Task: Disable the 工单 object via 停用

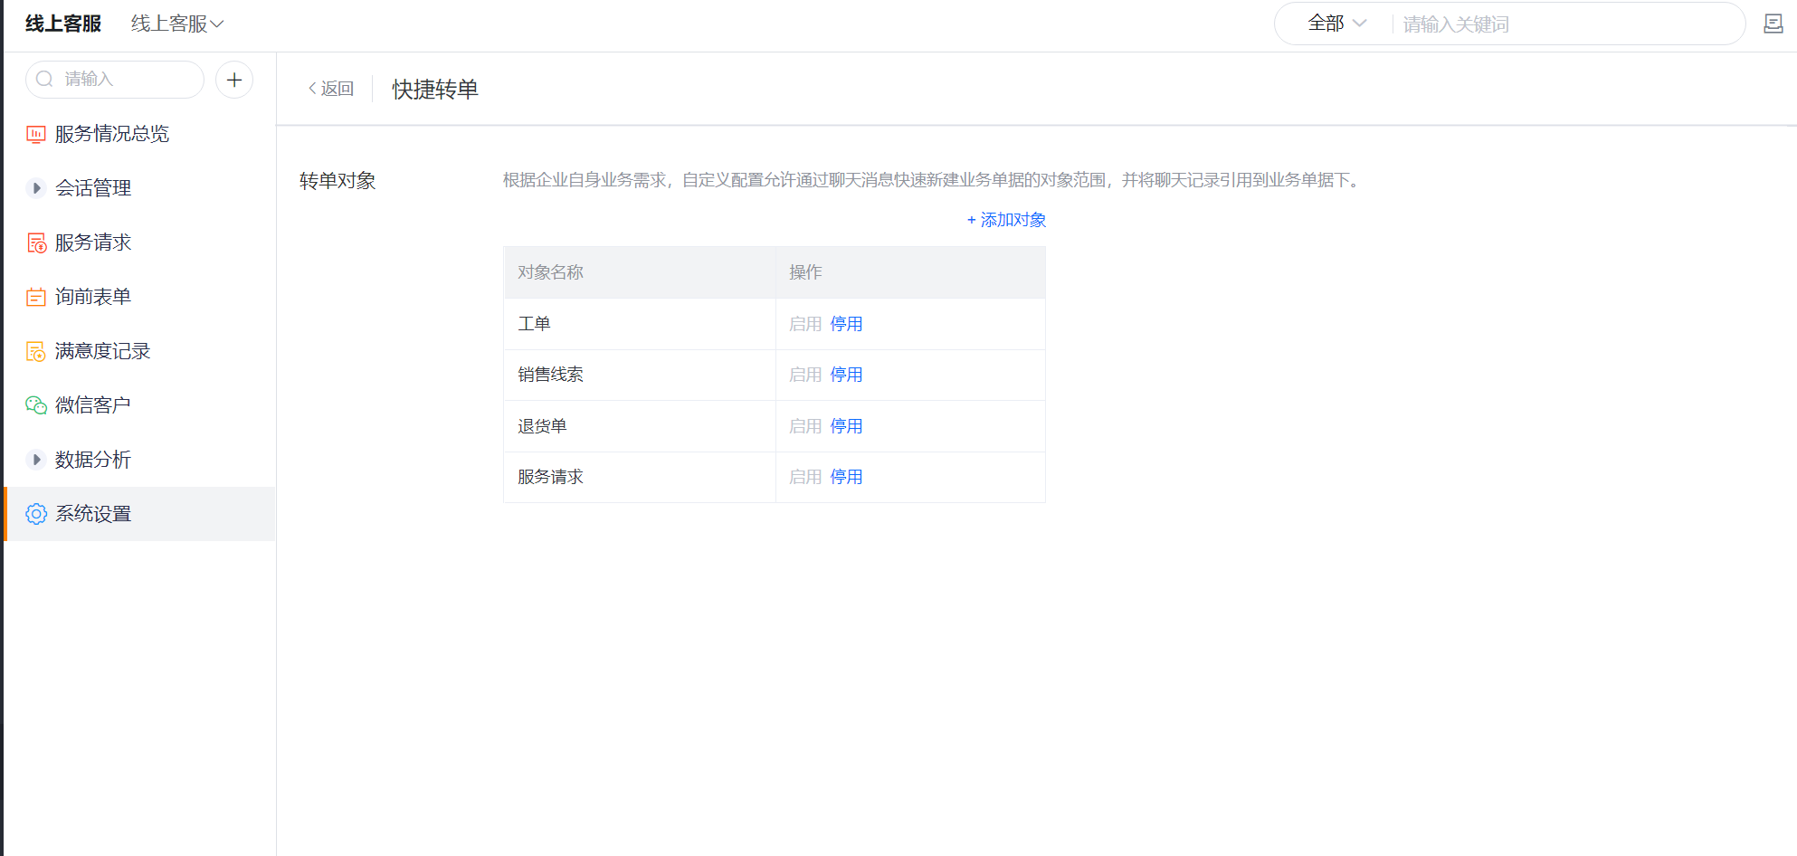Action: (x=846, y=324)
